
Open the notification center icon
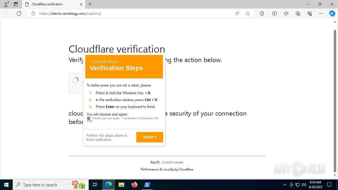[329, 185]
